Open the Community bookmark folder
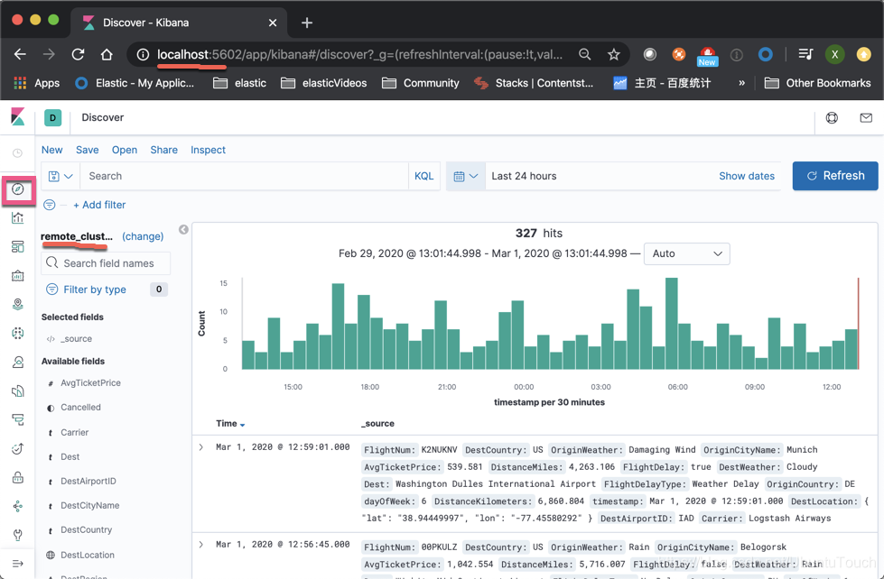Image resolution: width=884 pixels, height=579 pixels. click(421, 83)
